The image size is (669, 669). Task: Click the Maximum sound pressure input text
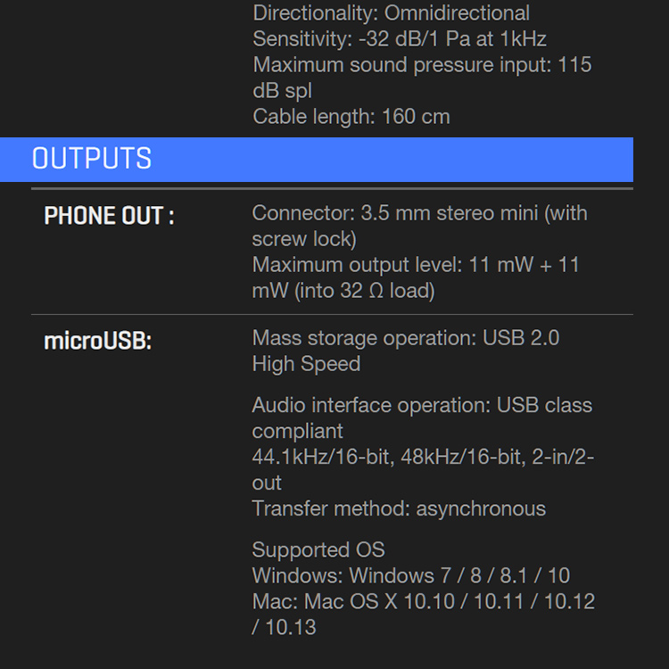pyautogui.click(x=422, y=65)
